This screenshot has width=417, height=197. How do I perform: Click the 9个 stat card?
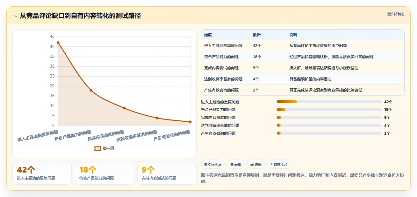[x=167, y=173]
